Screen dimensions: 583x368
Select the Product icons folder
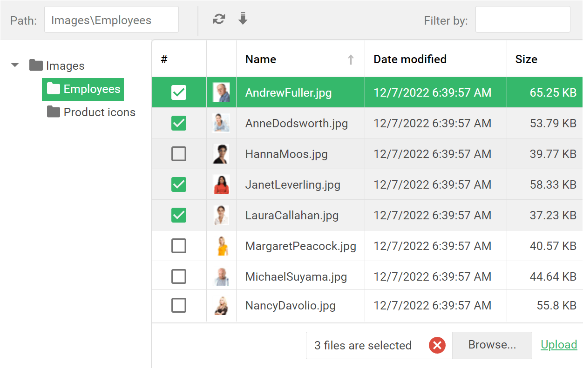point(99,112)
